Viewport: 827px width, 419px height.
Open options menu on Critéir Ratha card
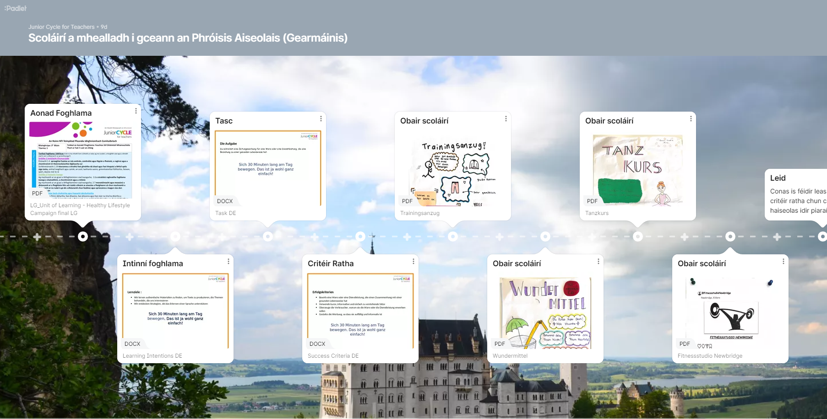413,262
